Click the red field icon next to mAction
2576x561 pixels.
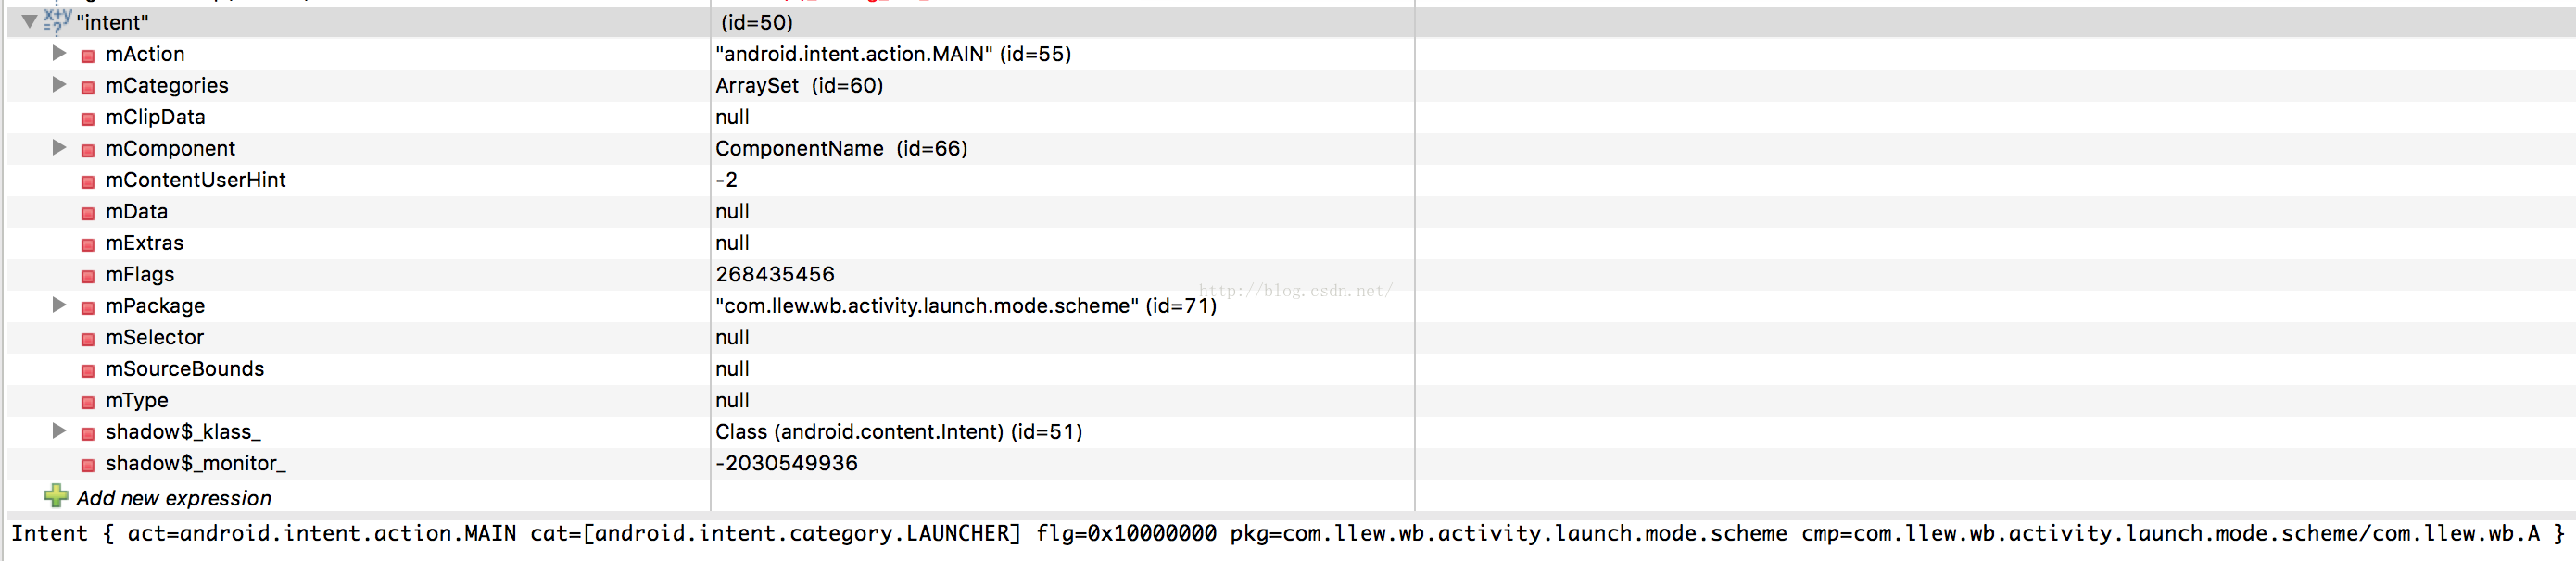tap(88, 56)
